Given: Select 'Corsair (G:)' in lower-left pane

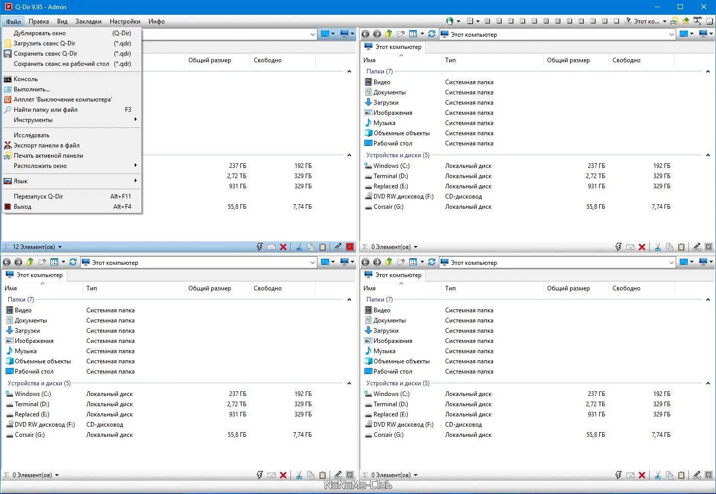Looking at the screenshot, I should click(26, 435).
